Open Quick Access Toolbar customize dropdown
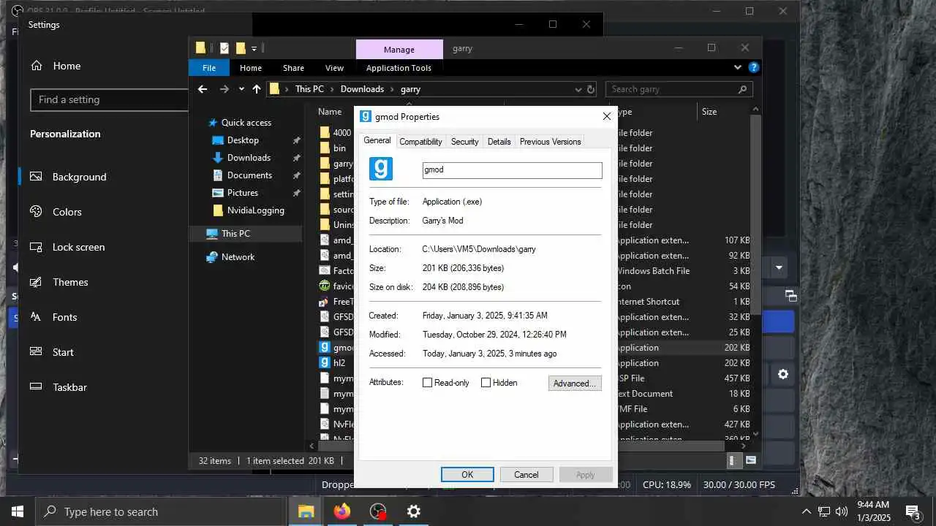This screenshot has width=936, height=526. pos(254,49)
